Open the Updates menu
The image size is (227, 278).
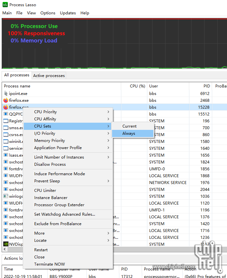(x=68, y=13)
